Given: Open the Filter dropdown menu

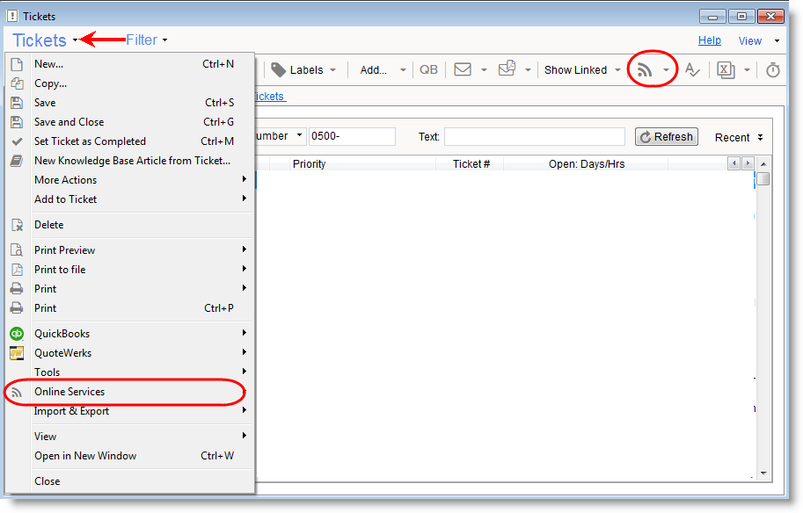Looking at the screenshot, I should (x=146, y=40).
